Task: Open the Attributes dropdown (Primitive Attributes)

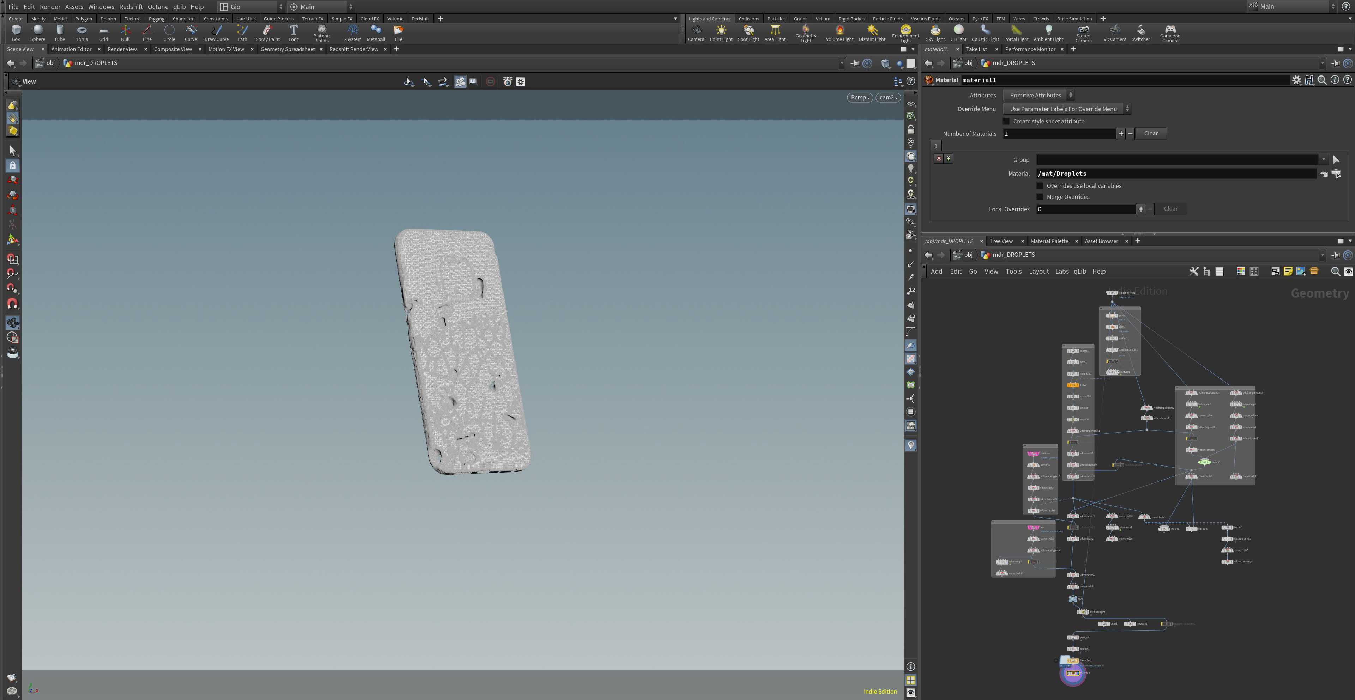Action: 1038,95
